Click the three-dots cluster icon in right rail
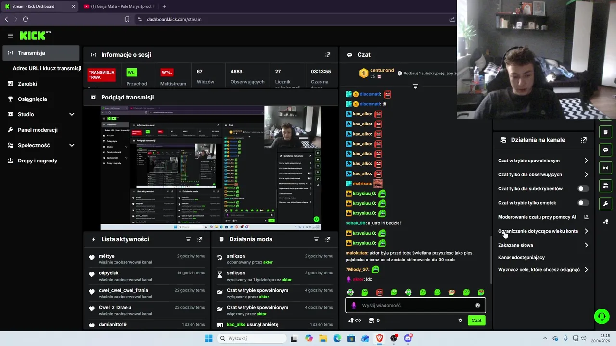Screen dimensions: 616x346 [605, 222]
